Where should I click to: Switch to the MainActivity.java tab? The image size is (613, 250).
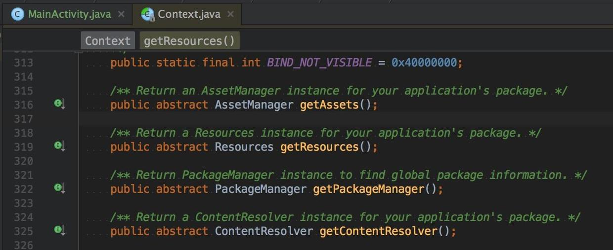pos(69,14)
